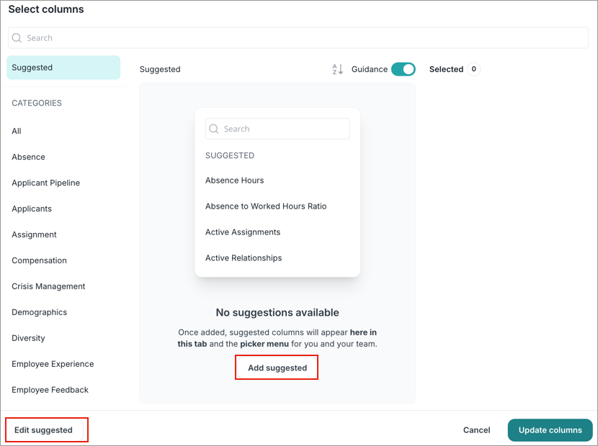Click the Edit suggested button
The image size is (598, 446).
[43, 430]
